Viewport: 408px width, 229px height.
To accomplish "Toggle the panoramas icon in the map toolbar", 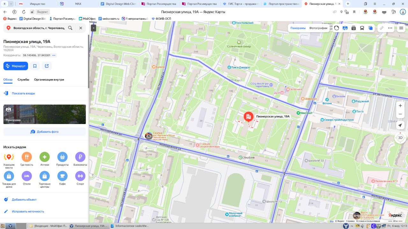I will point(345,28).
